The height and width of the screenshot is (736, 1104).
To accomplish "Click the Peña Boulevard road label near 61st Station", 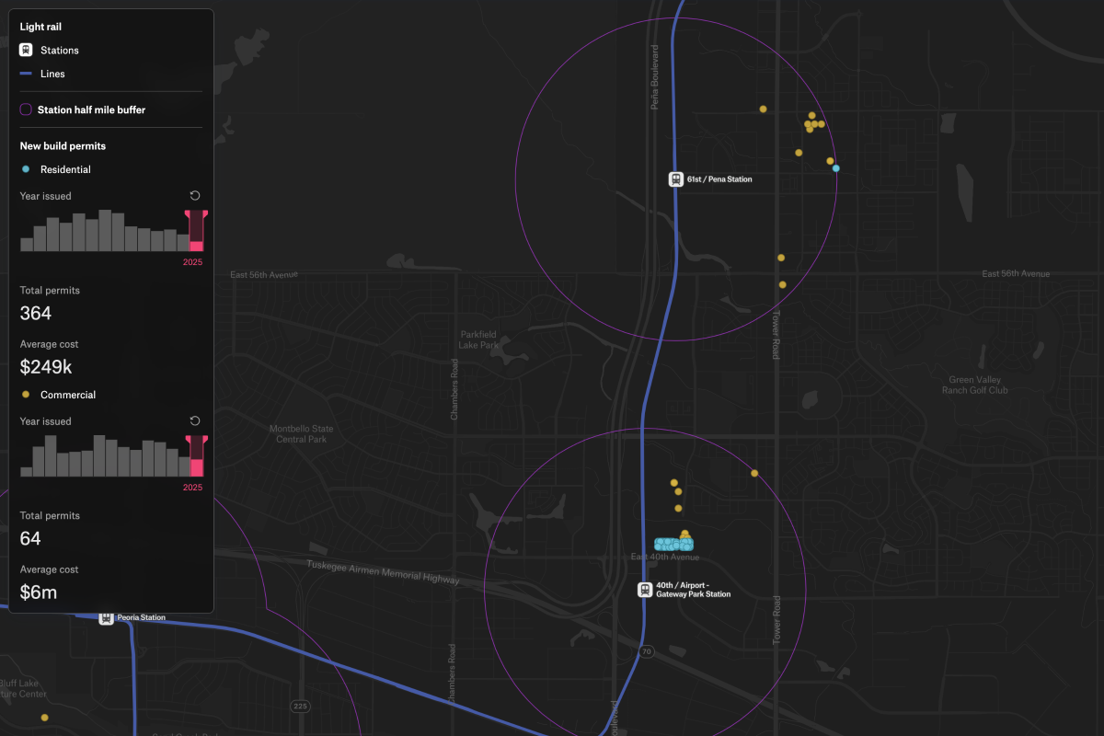I will (655, 77).
